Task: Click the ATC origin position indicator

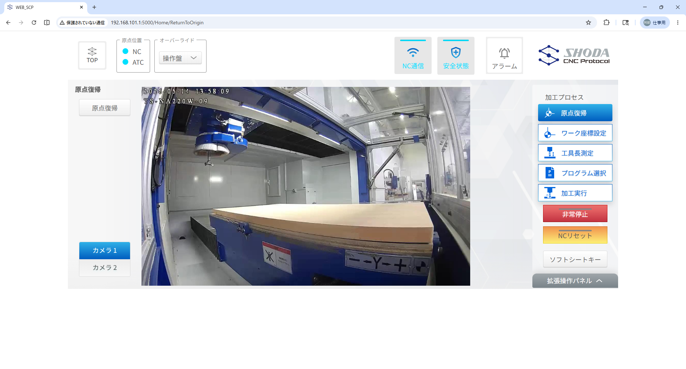Action: click(125, 62)
